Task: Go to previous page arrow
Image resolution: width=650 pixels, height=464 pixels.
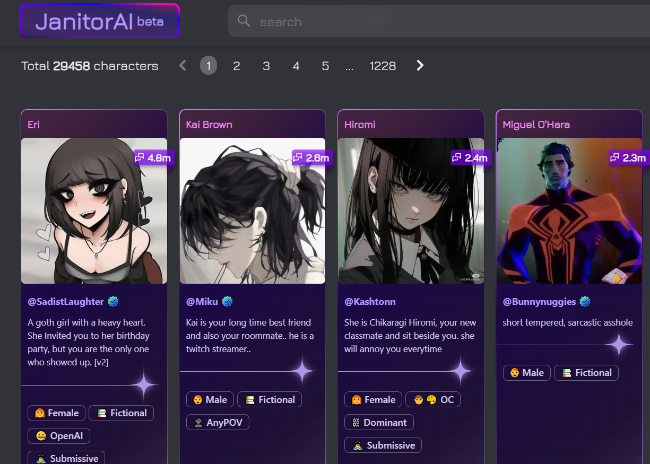Action: (x=183, y=65)
